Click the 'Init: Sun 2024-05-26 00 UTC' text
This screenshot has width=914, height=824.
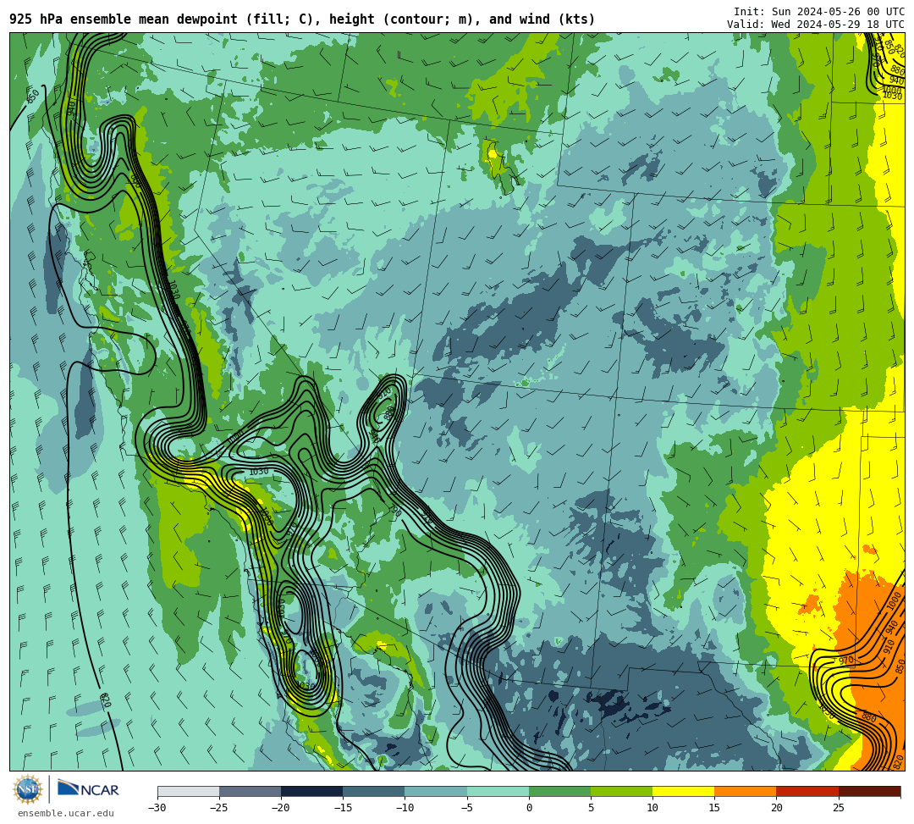[819, 12]
